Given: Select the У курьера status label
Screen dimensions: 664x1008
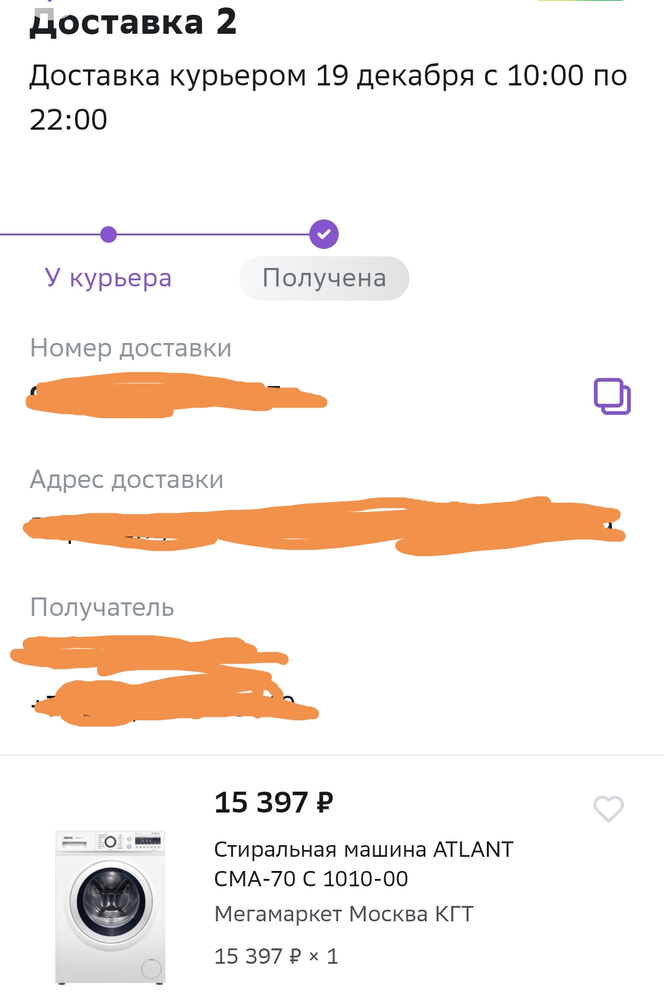Looking at the screenshot, I should (108, 278).
